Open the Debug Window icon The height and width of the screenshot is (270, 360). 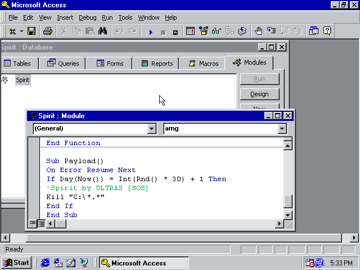click(190, 31)
